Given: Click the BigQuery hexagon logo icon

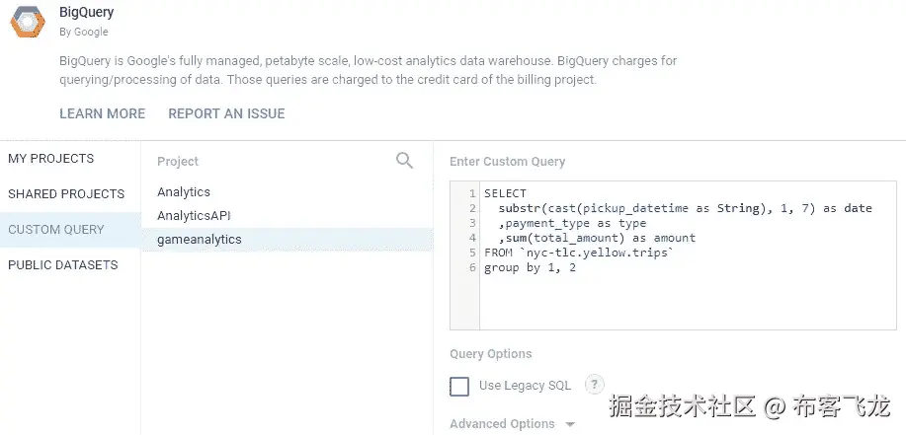Looking at the screenshot, I should [27, 21].
